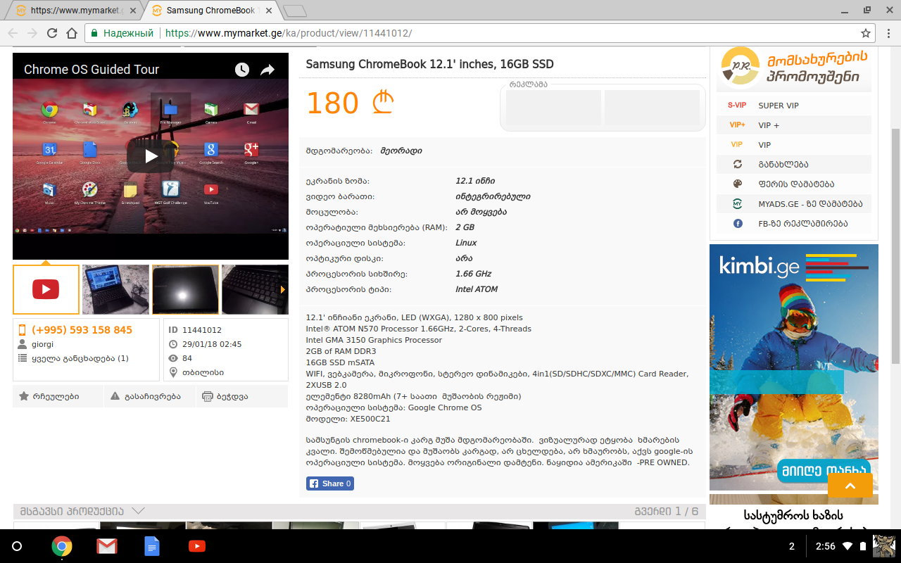This screenshot has height=563, width=901.
Task: Go back to the previous page
Action: (13, 33)
